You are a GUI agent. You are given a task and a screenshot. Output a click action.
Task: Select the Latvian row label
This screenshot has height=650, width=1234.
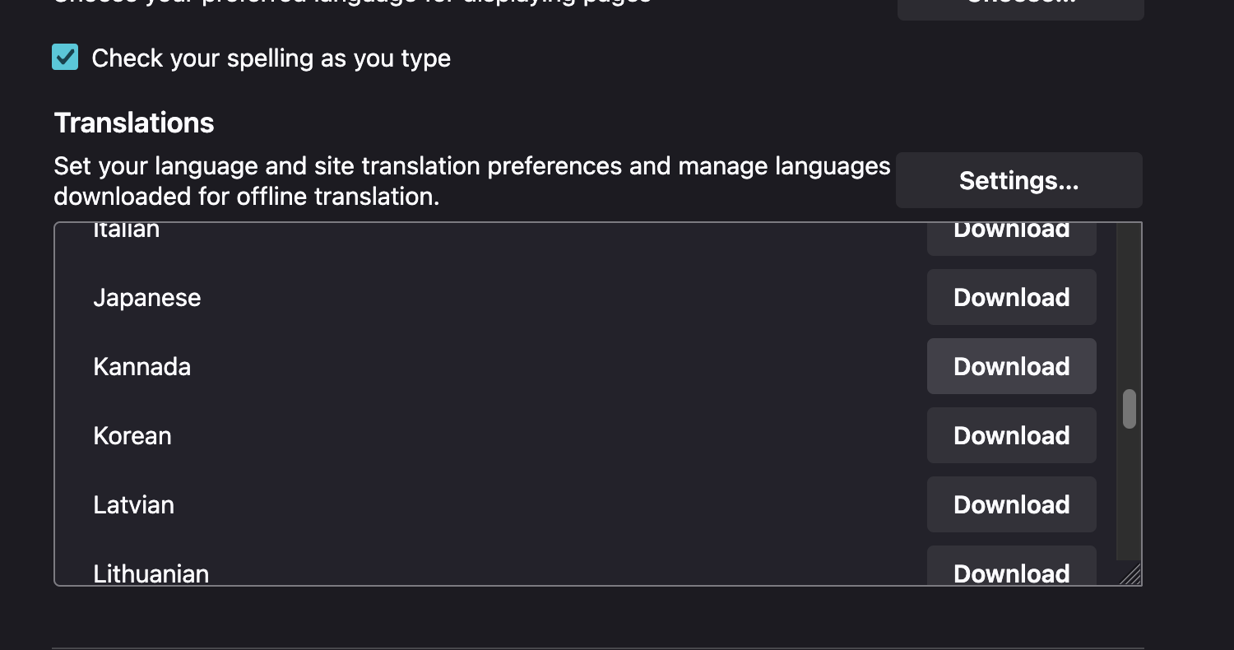click(x=134, y=504)
